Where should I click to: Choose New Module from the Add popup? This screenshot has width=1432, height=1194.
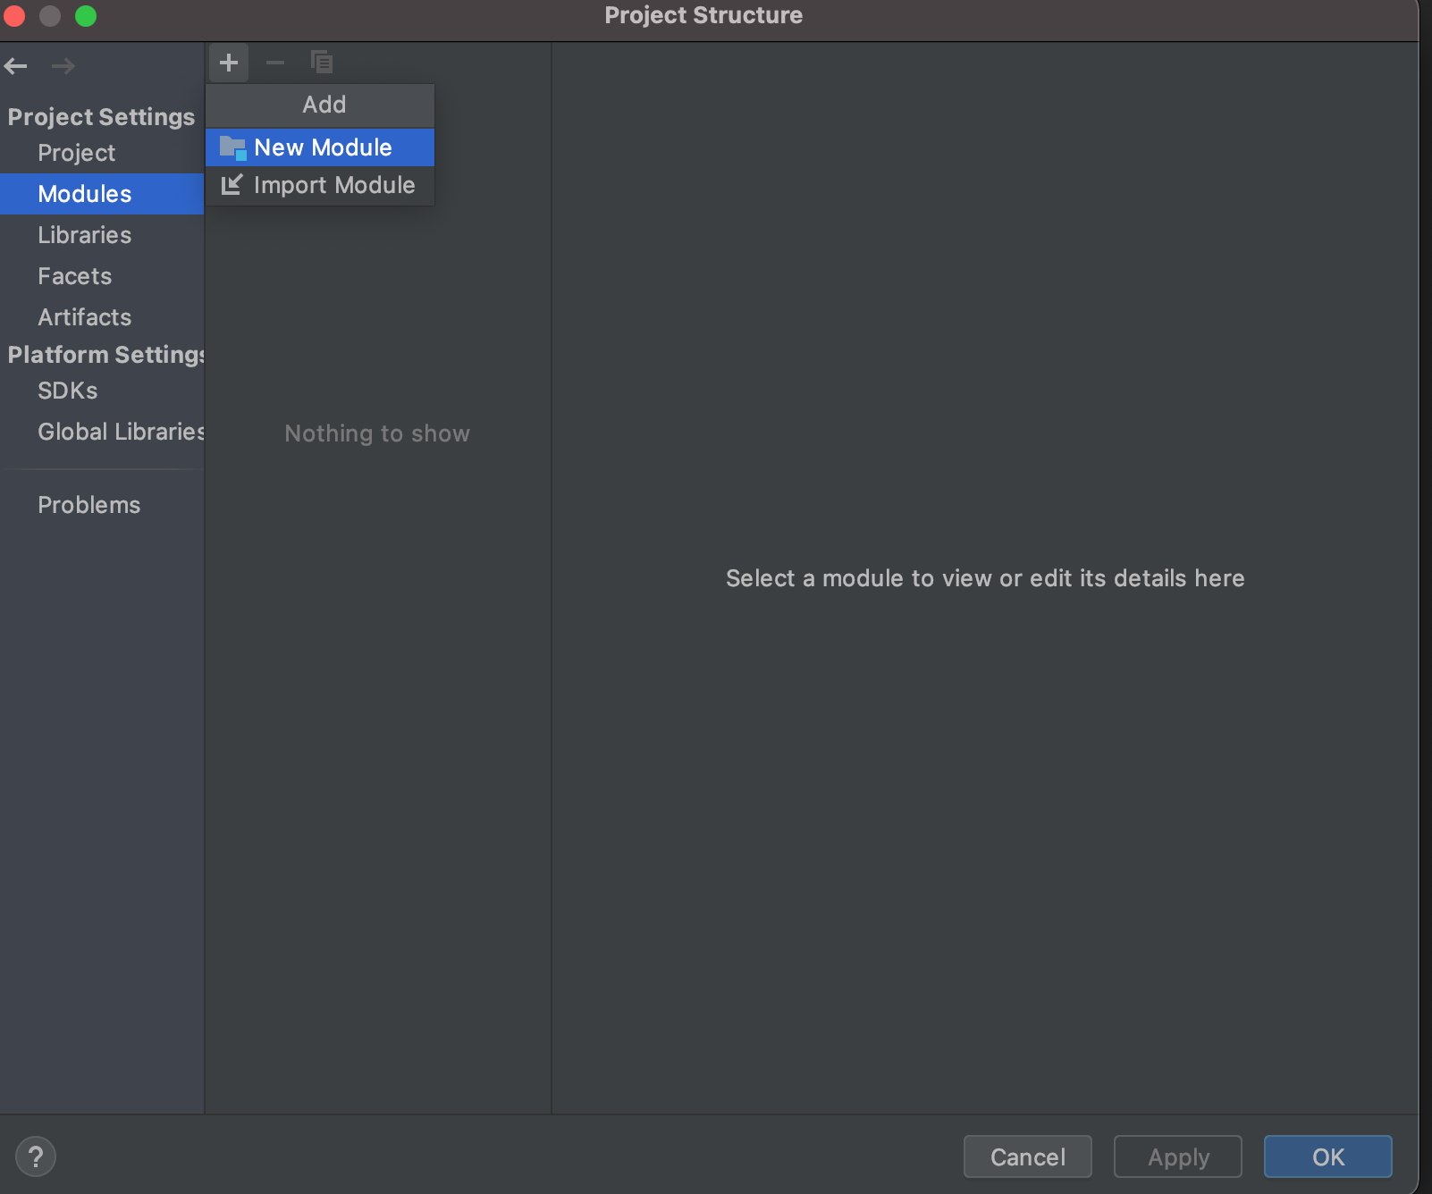tap(320, 147)
